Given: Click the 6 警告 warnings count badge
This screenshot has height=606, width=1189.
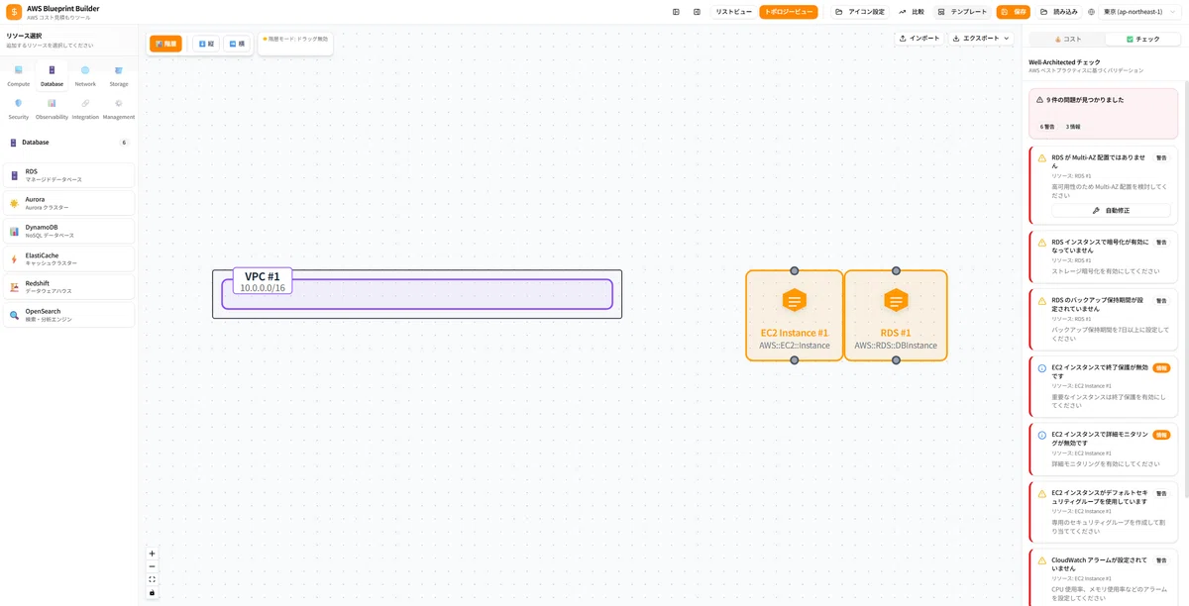Looking at the screenshot, I should (1047, 127).
